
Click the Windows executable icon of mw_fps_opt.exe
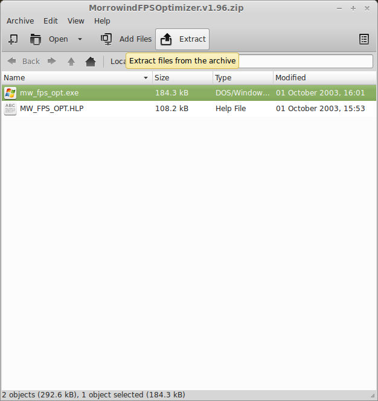click(x=10, y=93)
